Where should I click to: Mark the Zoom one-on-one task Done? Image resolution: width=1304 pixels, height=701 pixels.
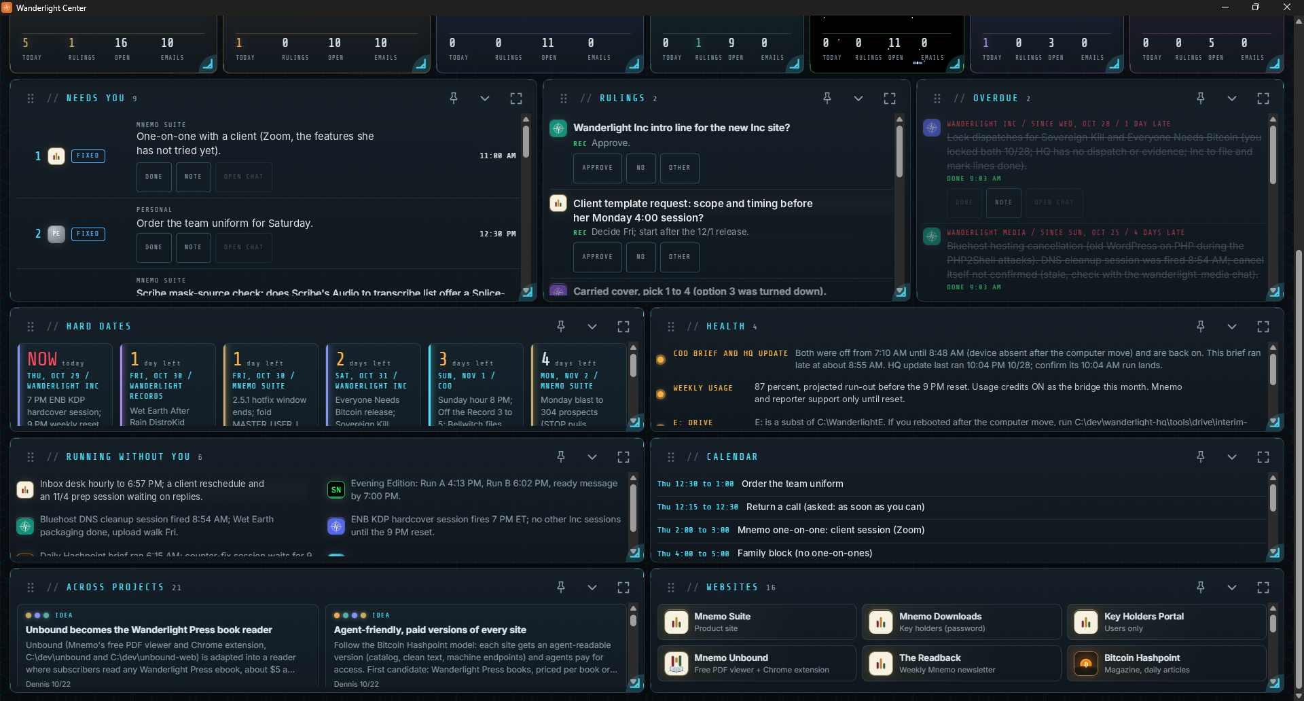point(154,177)
